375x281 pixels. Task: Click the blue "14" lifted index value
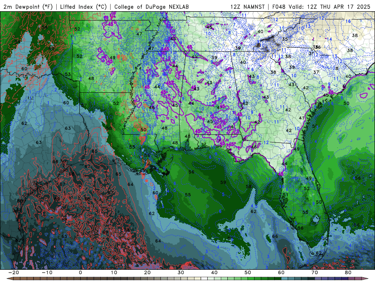330,39
